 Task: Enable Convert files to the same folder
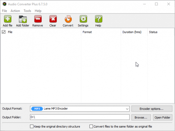click(91, 126)
